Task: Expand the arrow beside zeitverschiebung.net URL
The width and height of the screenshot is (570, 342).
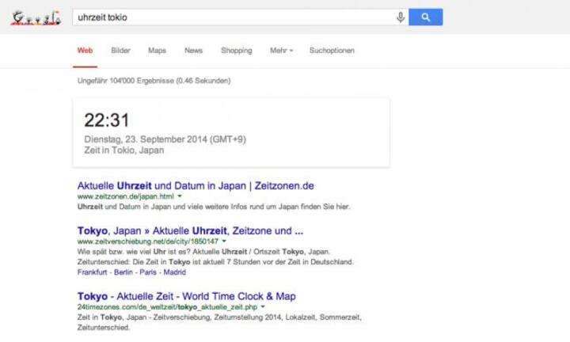Action: (x=225, y=241)
